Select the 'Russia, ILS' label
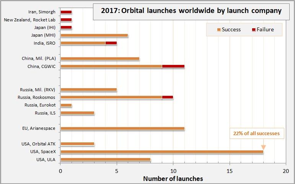 tap(45, 113)
